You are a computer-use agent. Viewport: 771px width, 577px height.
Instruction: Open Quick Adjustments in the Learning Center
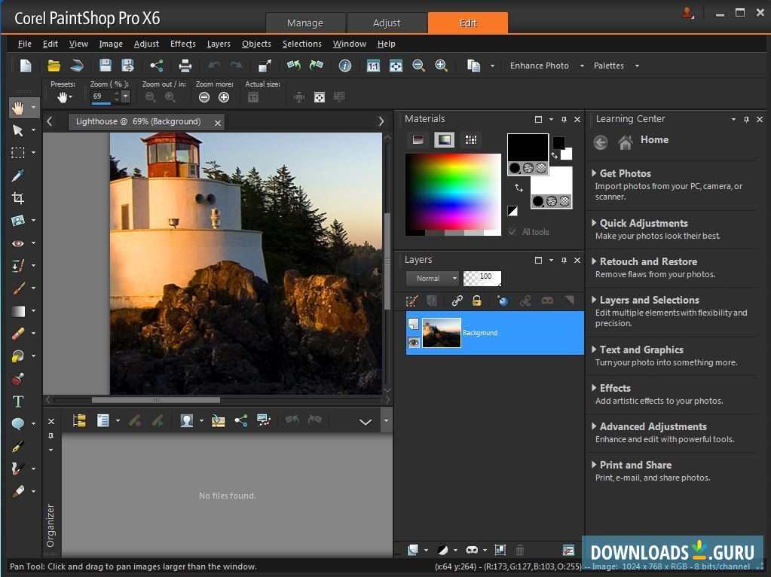(642, 223)
